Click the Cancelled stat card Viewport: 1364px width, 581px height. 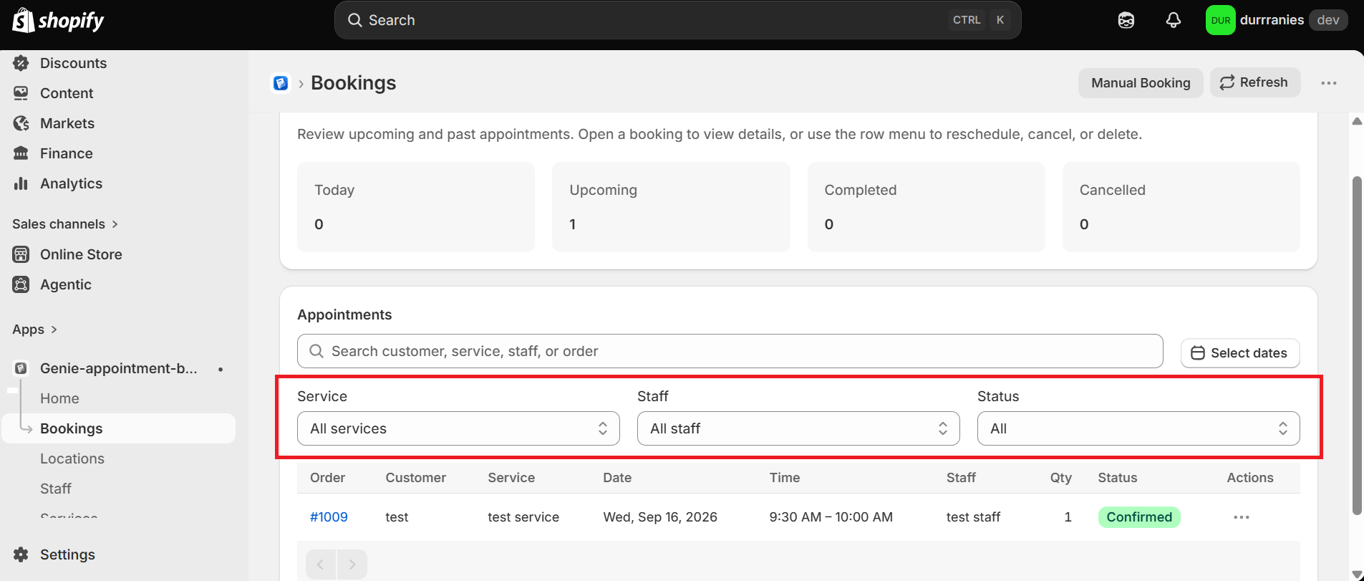(1181, 207)
